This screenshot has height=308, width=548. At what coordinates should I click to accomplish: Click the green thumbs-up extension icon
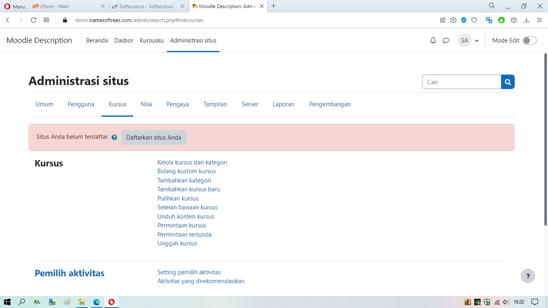tap(501, 20)
